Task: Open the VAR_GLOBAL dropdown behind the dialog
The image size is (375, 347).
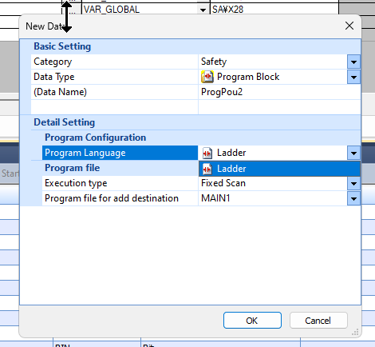Action: click(203, 10)
